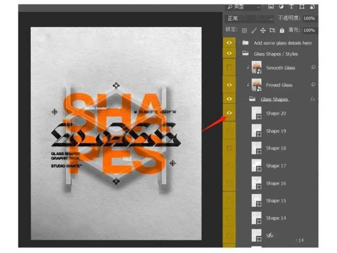Viewport: 337px width, 253px height.
Task: Click the lock transparent pixels icon
Action: (x=244, y=30)
